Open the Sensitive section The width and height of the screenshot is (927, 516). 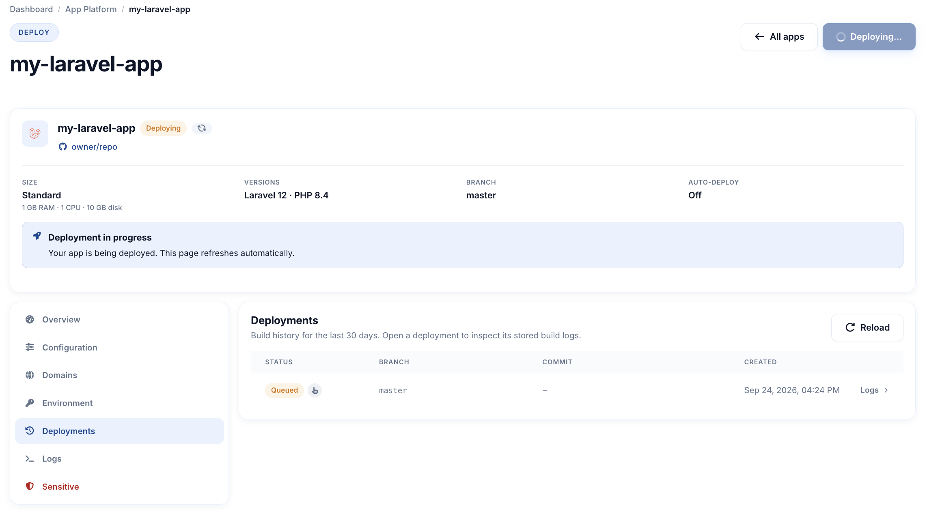click(x=119, y=487)
